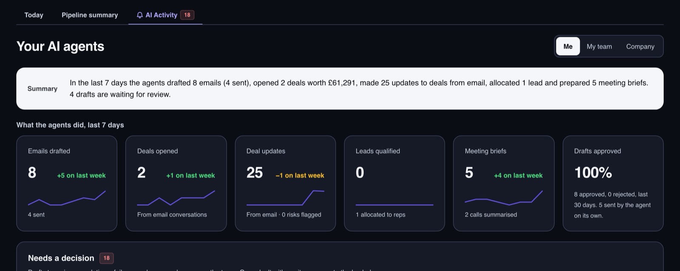The image size is (680, 271).
Task: Click the Deals opened sparkline chart
Action: [x=176, y=198]
